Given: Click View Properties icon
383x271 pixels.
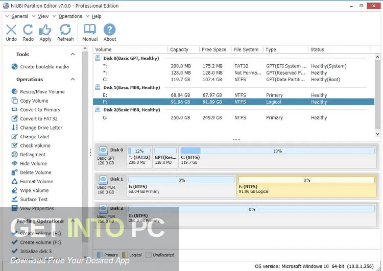Looking at the screenshot, I should click(14, 208).
